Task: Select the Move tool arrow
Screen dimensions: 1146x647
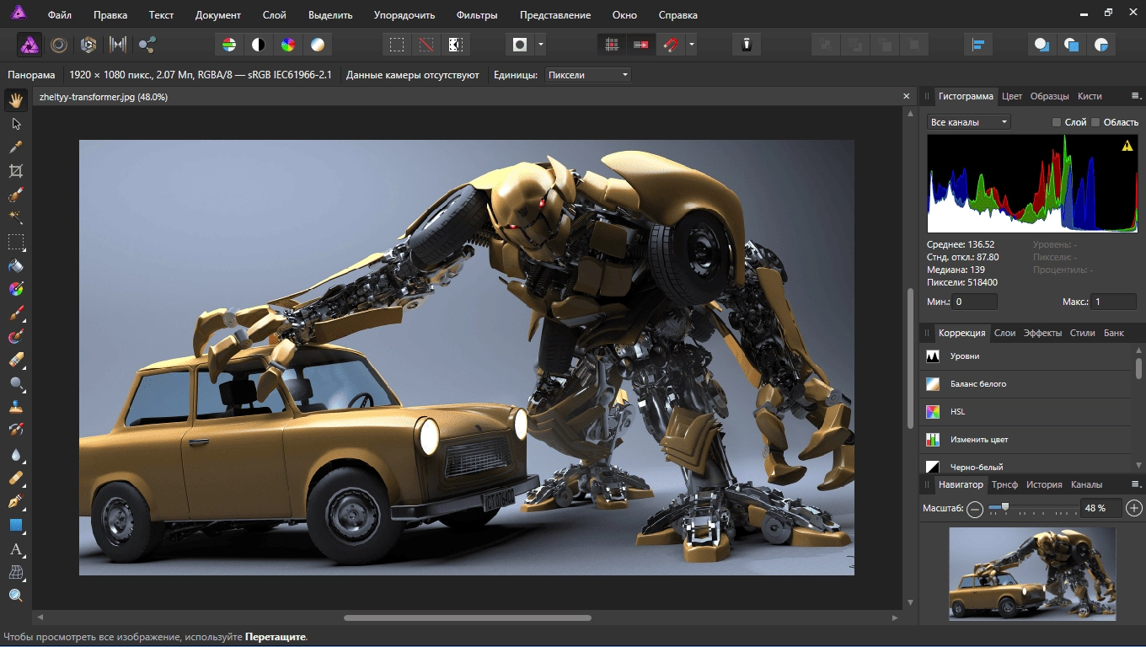Action: point(15,124)
